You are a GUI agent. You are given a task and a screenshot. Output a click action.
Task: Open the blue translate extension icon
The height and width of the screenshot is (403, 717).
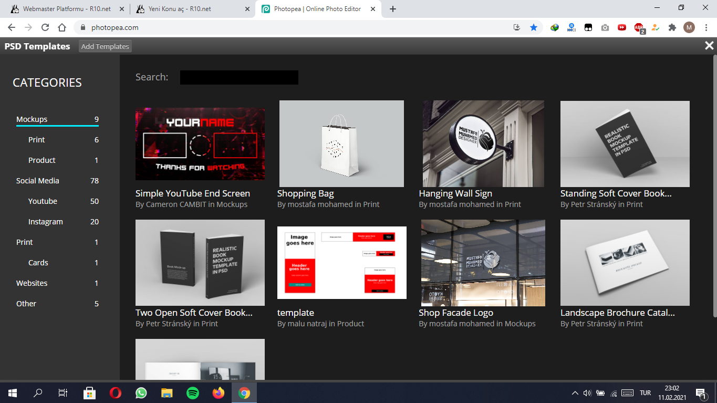(571, 27)
